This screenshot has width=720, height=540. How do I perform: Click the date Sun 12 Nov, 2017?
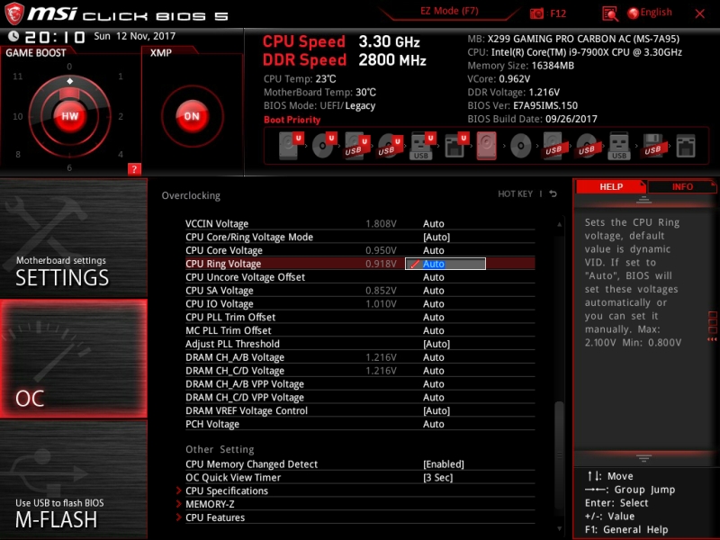click(x=134, y=36)
